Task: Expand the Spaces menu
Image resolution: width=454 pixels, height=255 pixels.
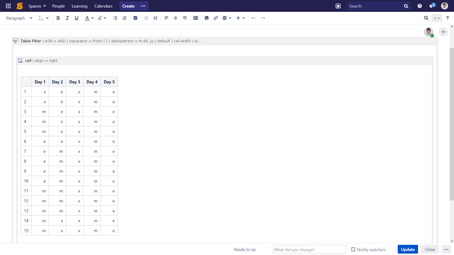Action: pyautogui.click(x=37, y=6)
